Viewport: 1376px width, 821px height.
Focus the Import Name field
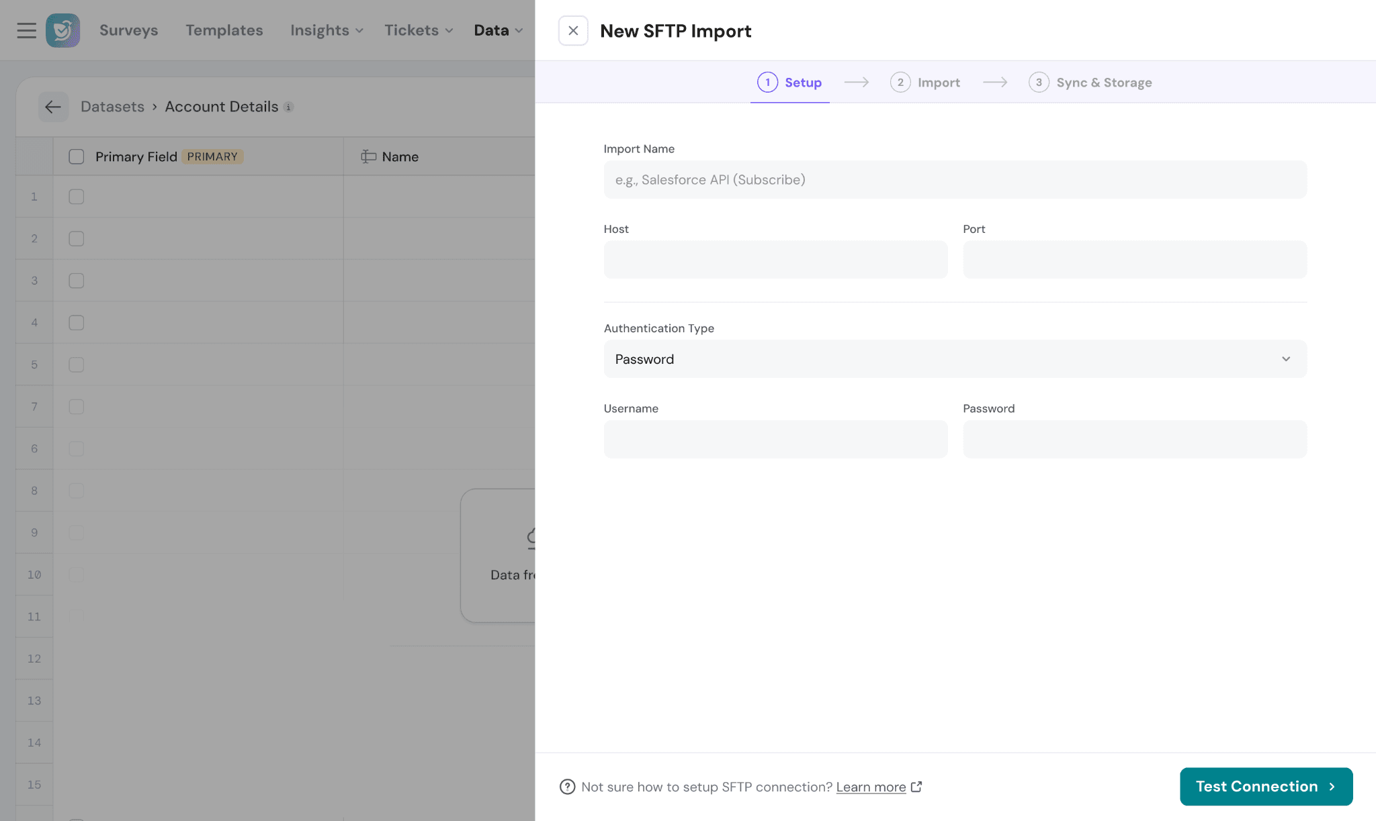[955, 179]
